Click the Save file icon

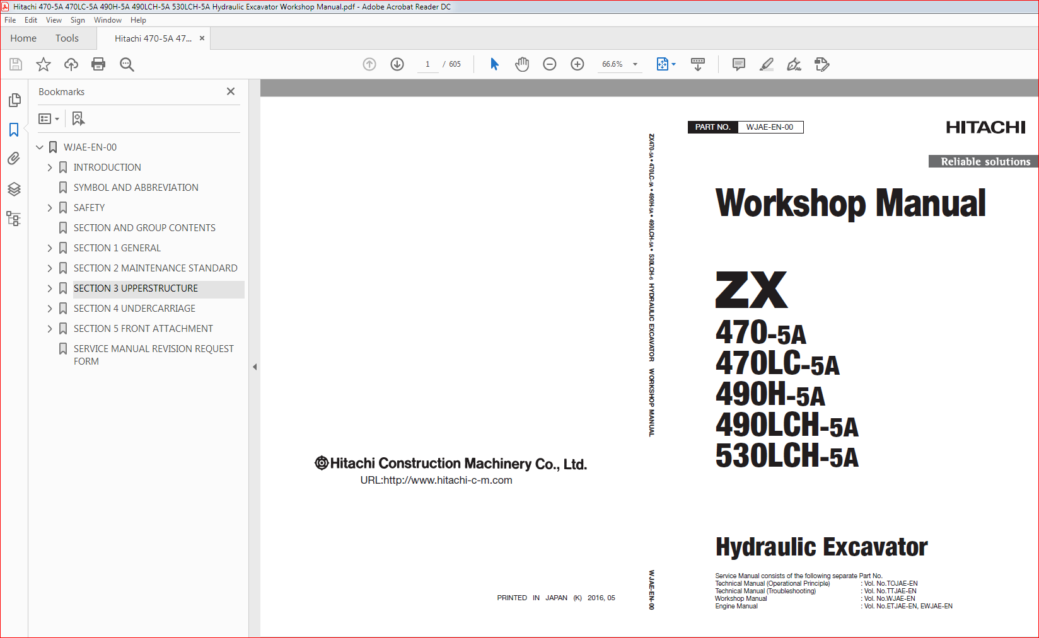point(16,64)
